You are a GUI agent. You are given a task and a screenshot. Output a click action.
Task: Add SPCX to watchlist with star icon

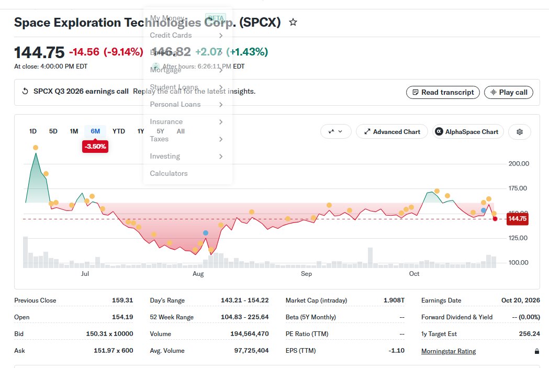(293, 23)
